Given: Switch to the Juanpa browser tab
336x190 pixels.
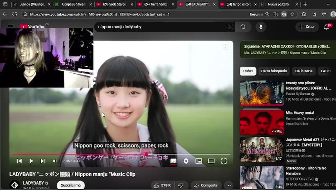Looking at the screenshot, I should pyautogui.click(x=32, y=4).
